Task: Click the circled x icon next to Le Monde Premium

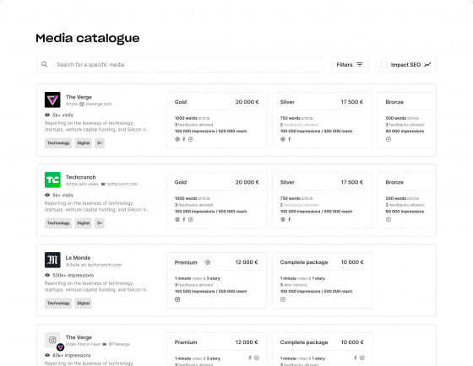Action: [x=208, y=262]
